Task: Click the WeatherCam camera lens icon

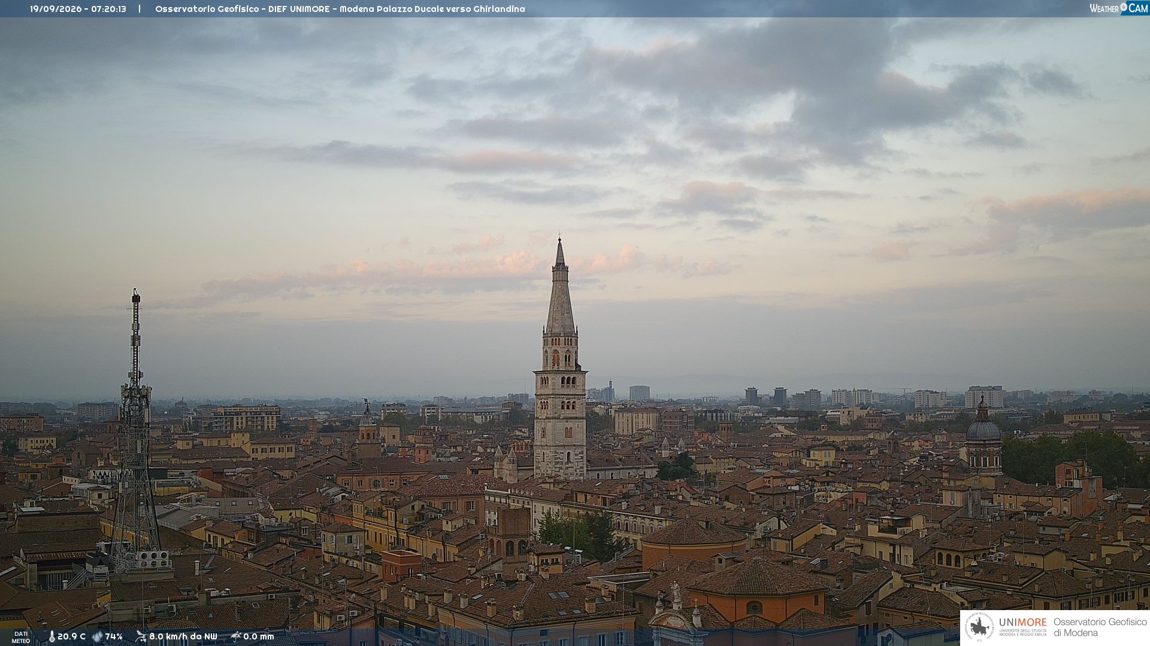Action: pos(1124,7)
